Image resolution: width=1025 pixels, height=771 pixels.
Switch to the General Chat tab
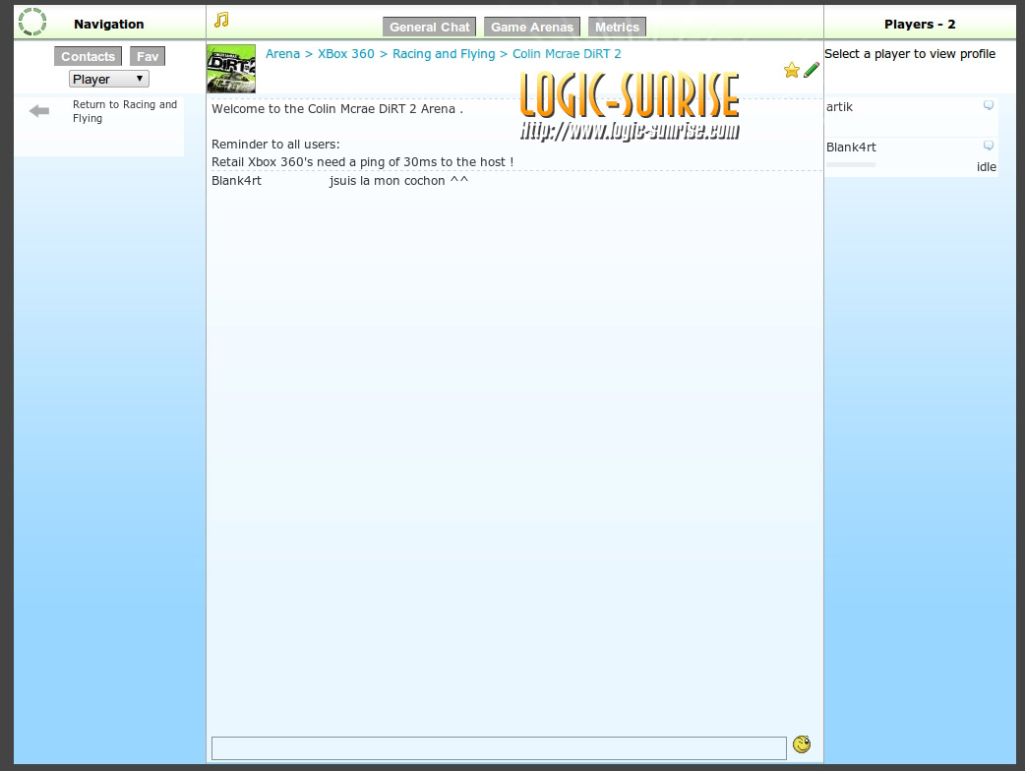[430, 27]
